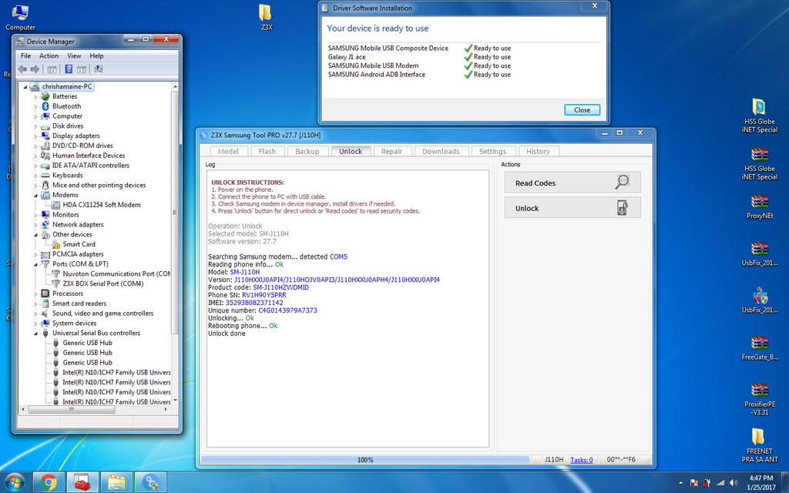This screenshot has width=789, height=493.
Task: Open the red toolbox taskbar app
Action: click(x=82, y=483)
